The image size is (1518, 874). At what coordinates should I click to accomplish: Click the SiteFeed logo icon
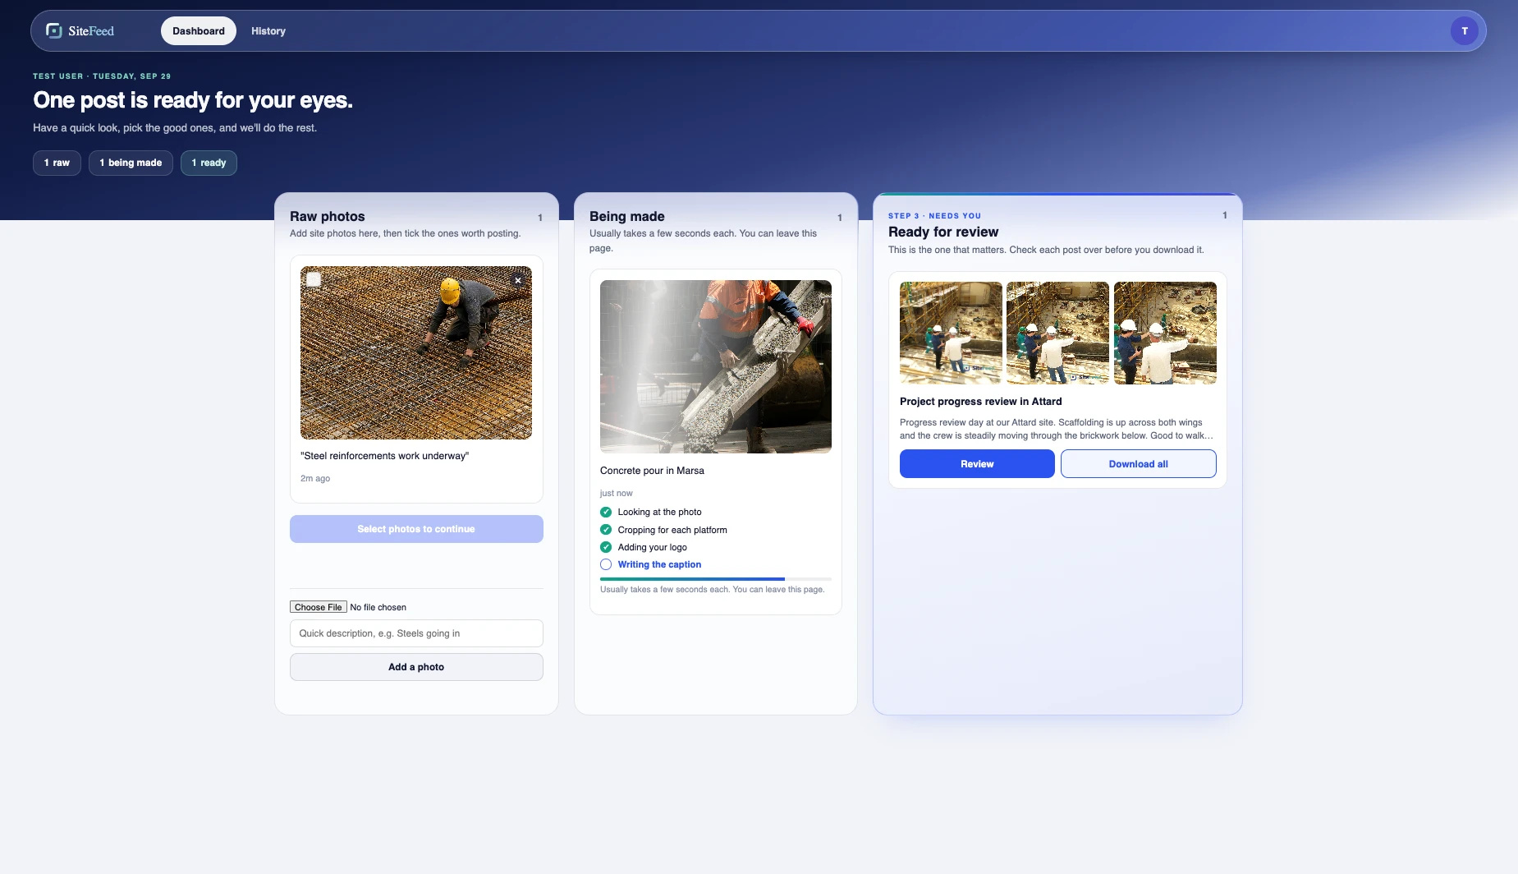[54, 31]
